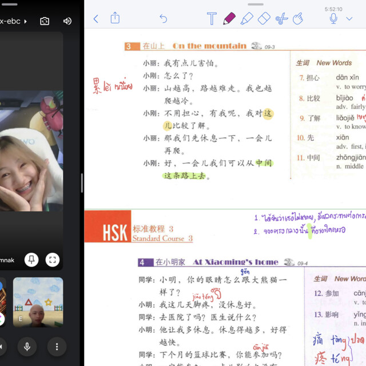Click the new word 比较 bǐjiào

point(326,98)
